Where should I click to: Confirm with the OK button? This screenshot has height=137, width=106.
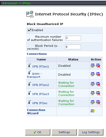[x=38, y=132]
